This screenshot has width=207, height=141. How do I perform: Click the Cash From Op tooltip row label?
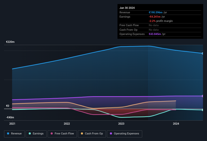point(128,30)
